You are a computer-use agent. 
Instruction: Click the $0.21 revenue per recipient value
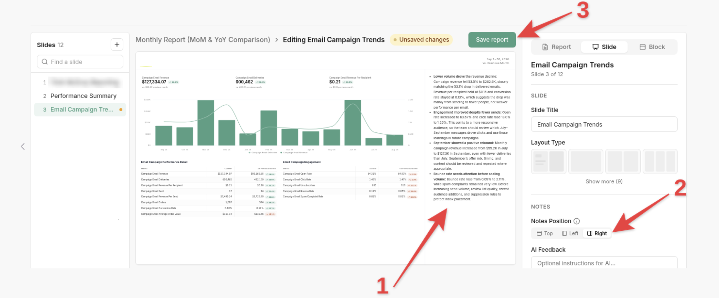[x=335, y=82]
